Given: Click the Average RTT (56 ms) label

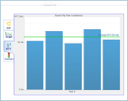Looking at the screenshot, I should click(x=109, y=35).
